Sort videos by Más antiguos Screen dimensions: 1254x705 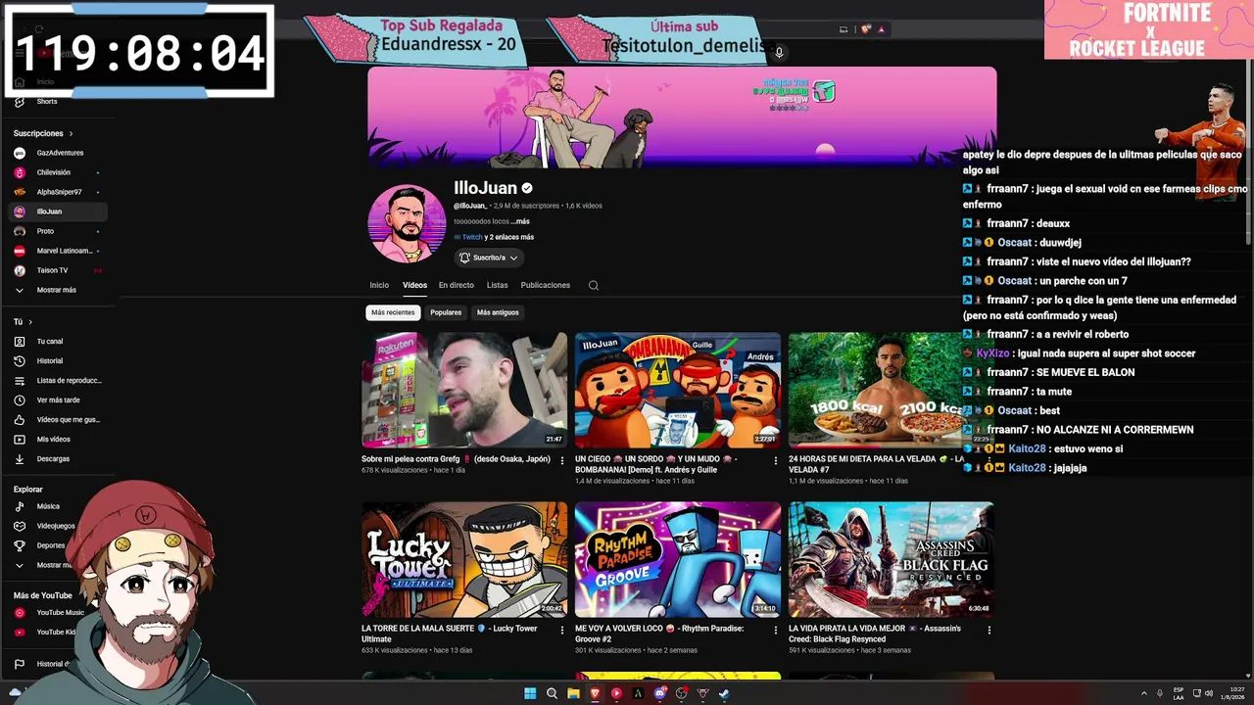click(x=498, y=312)
